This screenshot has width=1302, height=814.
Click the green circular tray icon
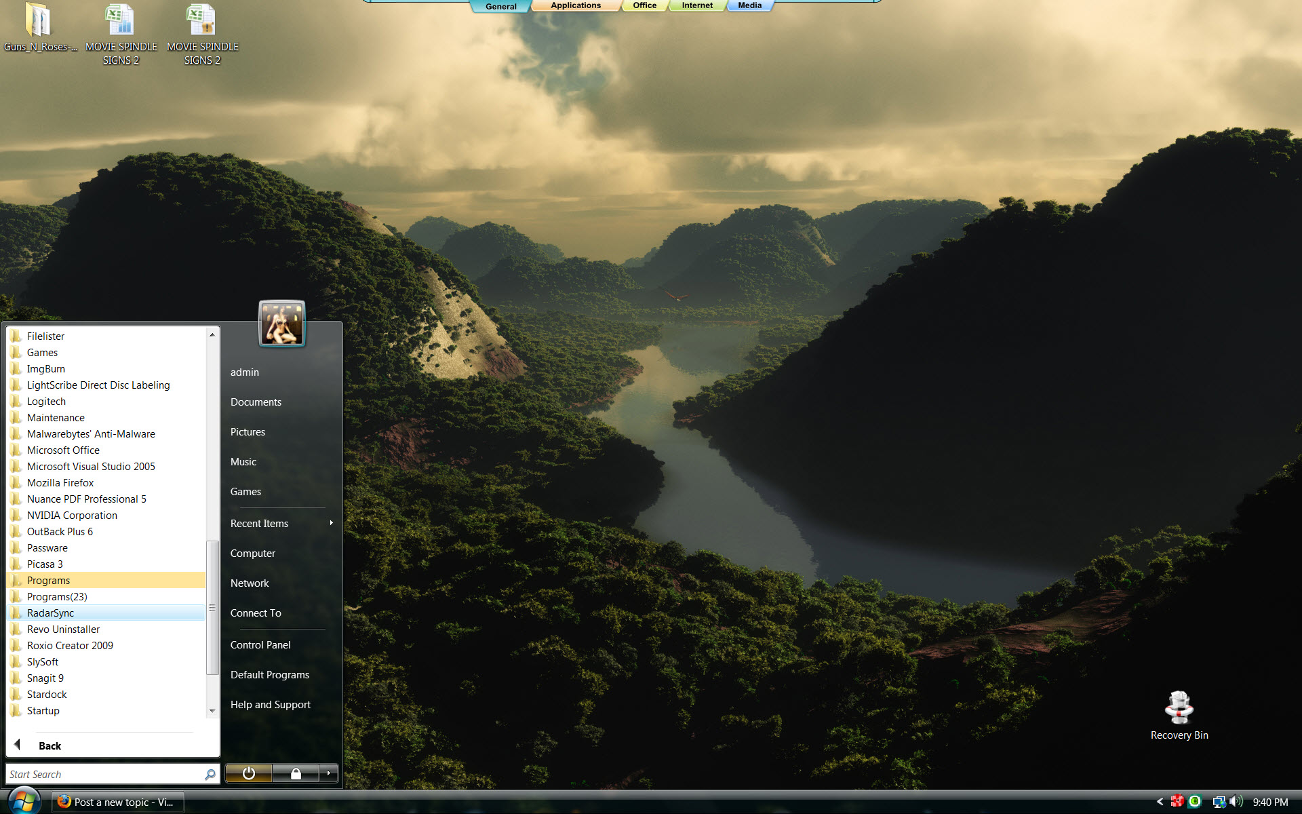click(x=1195, y=802)
